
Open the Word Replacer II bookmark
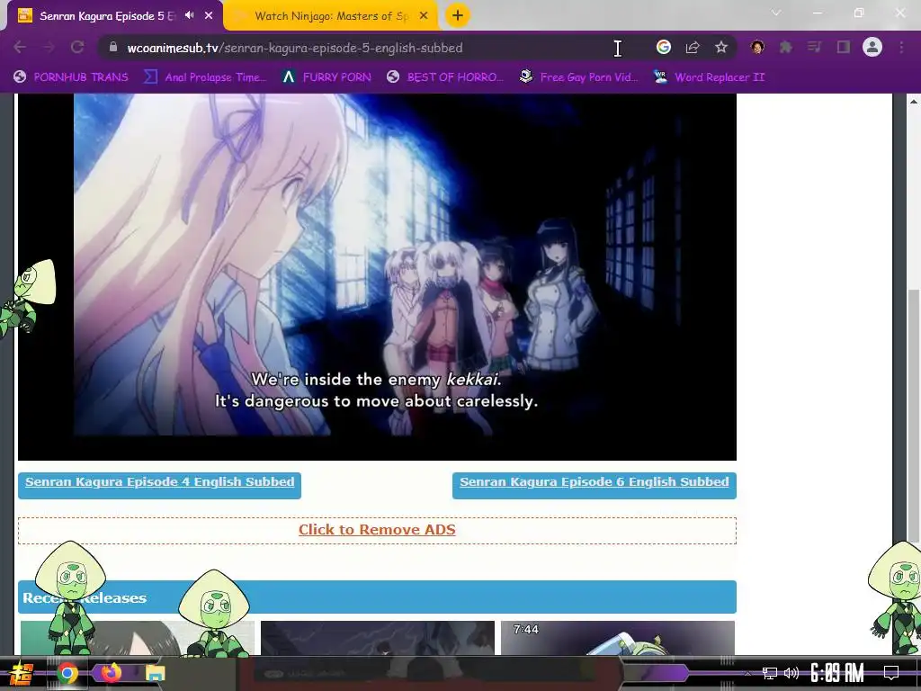coord(710,77)
